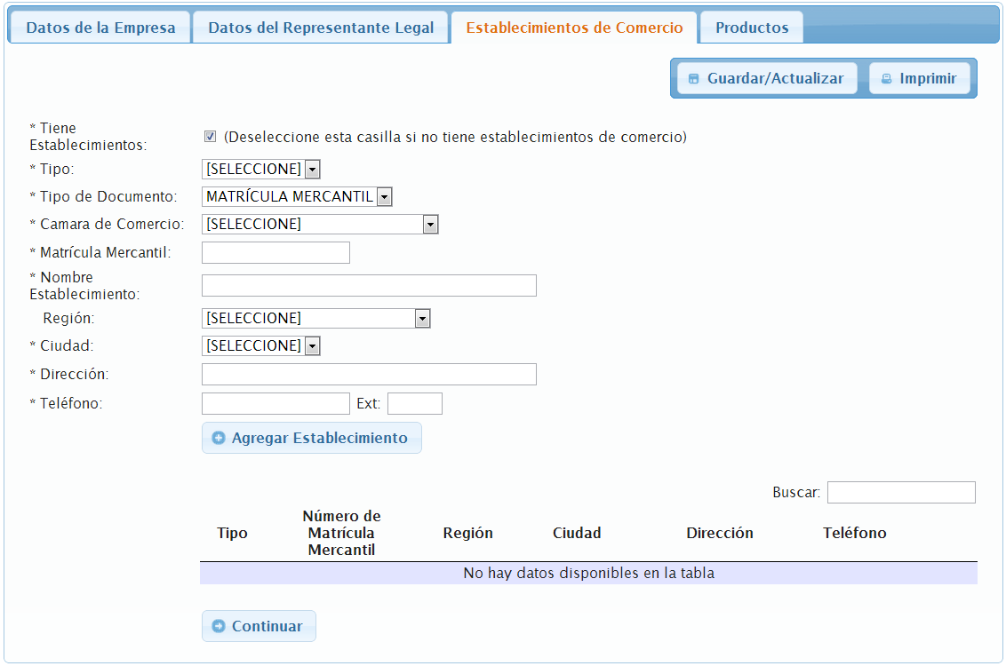Click the printer icon beside Imprimir
The height and width of the screenshot is (666, 1006).
point(886,79)
